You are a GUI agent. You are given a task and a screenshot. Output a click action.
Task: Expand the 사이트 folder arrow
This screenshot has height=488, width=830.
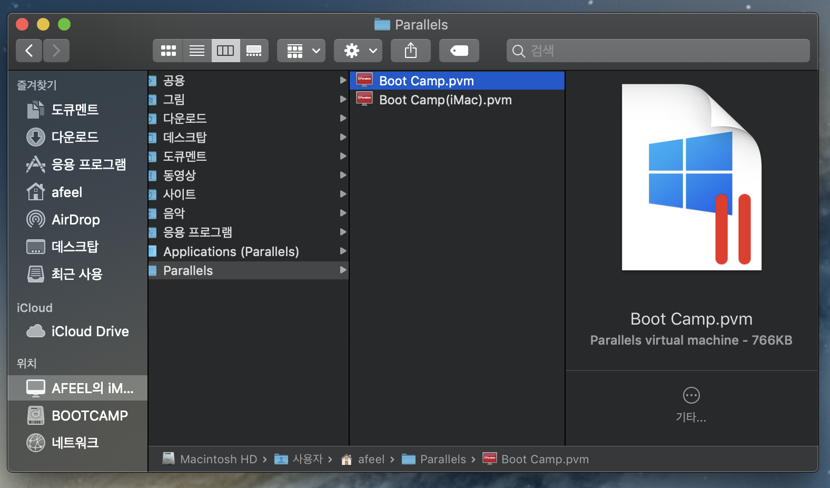[343, 194]
